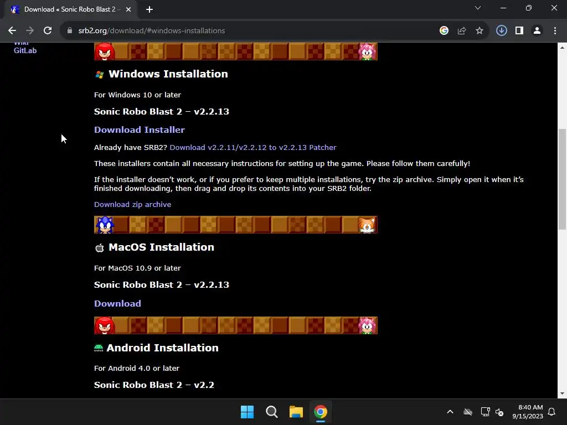
Task: View site information lock icon
Action: pos(70,31)
